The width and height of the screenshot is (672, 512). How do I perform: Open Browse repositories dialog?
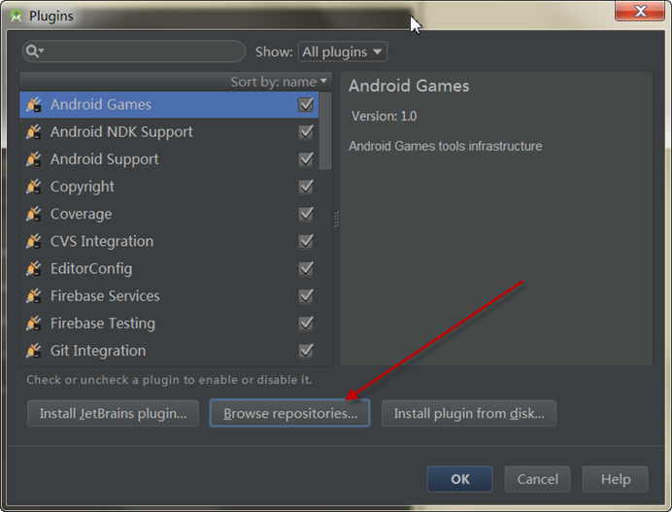tap(289, 413)
